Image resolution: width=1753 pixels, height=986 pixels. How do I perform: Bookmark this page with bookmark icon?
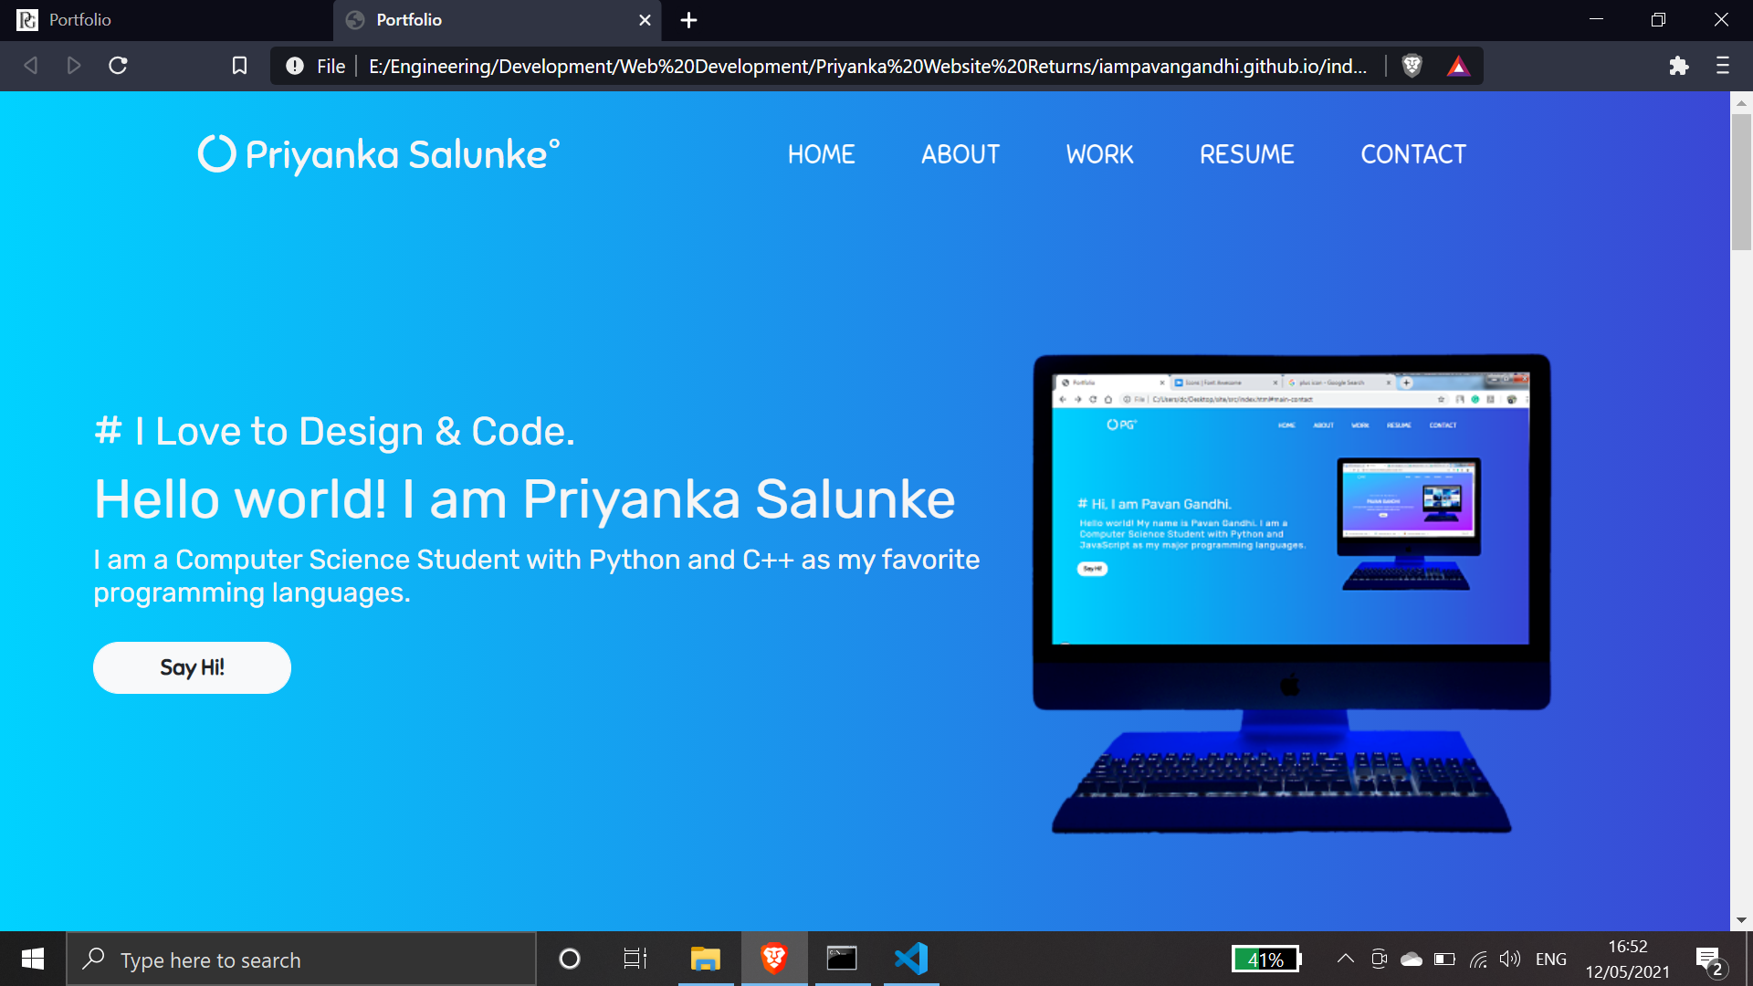click(239, 66)
